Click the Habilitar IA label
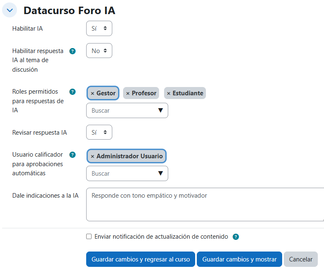 [27, 29]
